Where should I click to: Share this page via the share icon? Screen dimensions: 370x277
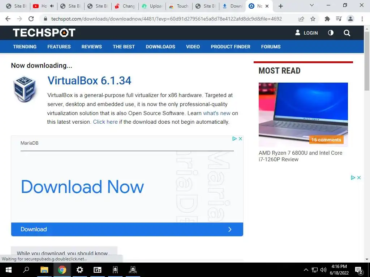click(301, 19)
